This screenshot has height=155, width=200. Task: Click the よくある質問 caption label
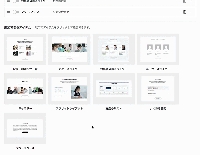pos(158,109)
